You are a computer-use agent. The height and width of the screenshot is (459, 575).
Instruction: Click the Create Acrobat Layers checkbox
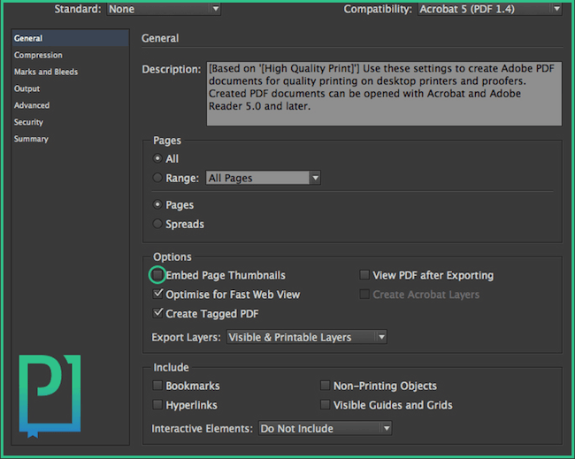click(x=364, y=294)
